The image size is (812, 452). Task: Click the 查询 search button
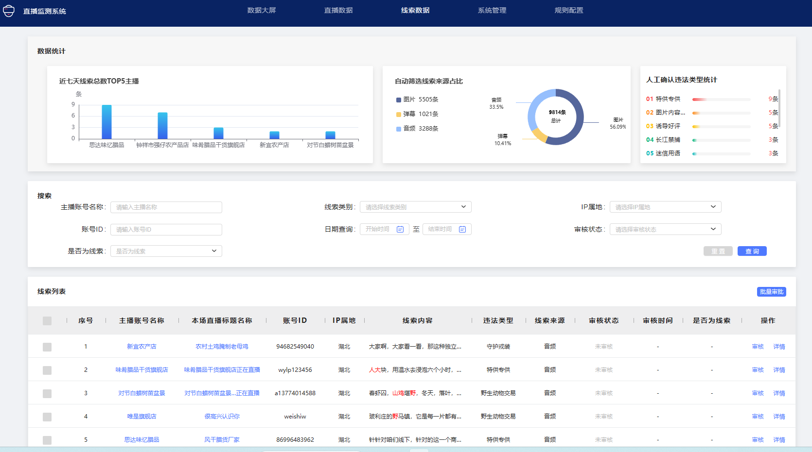pyautogui.click(x=752, y=251)
